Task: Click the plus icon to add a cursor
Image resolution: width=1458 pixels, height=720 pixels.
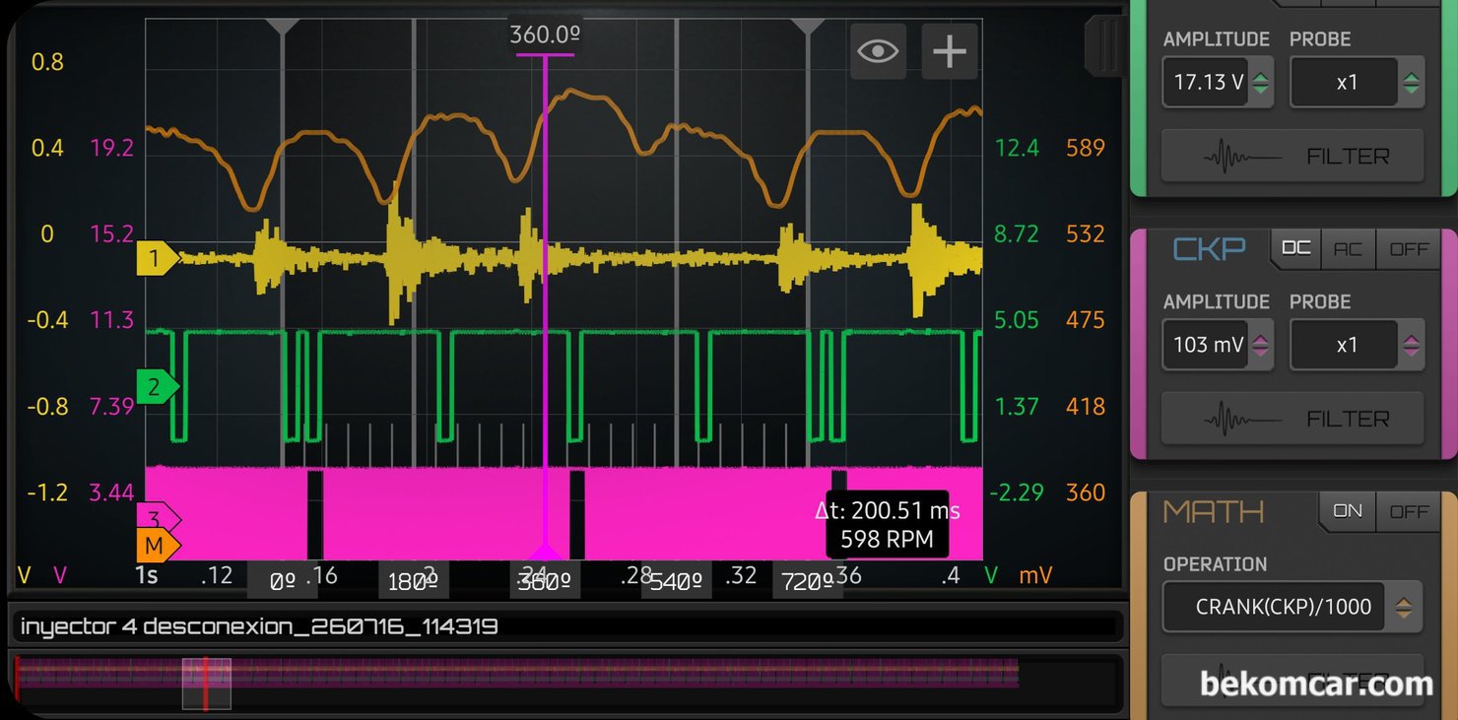Action: pyautogui.click(x=950, y=51)
